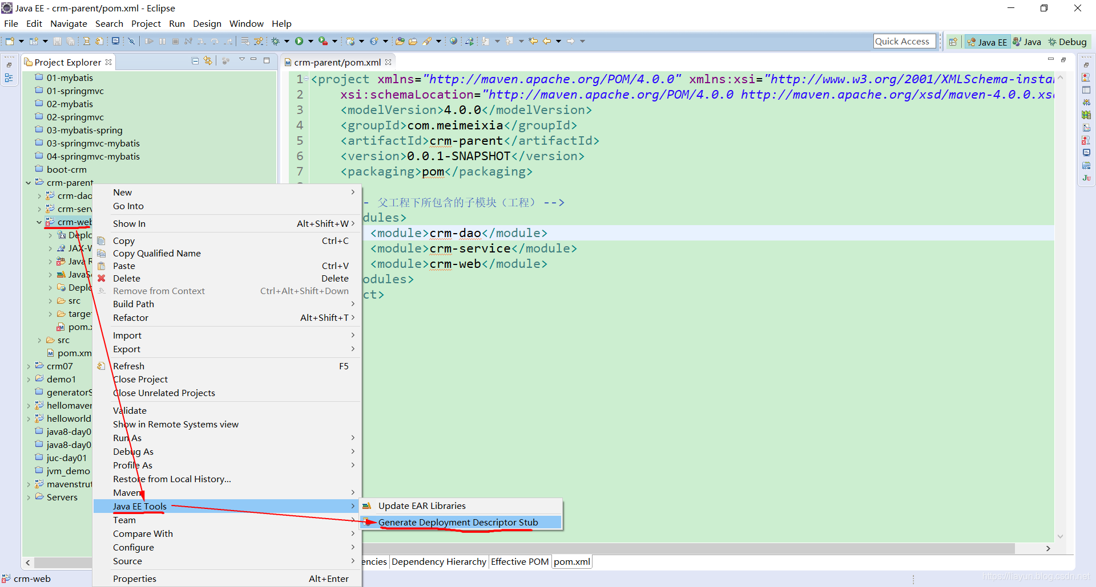Click the Back navigation arrow icon
This screenshot has width=1096, height=587.
[x=547, y=41]
